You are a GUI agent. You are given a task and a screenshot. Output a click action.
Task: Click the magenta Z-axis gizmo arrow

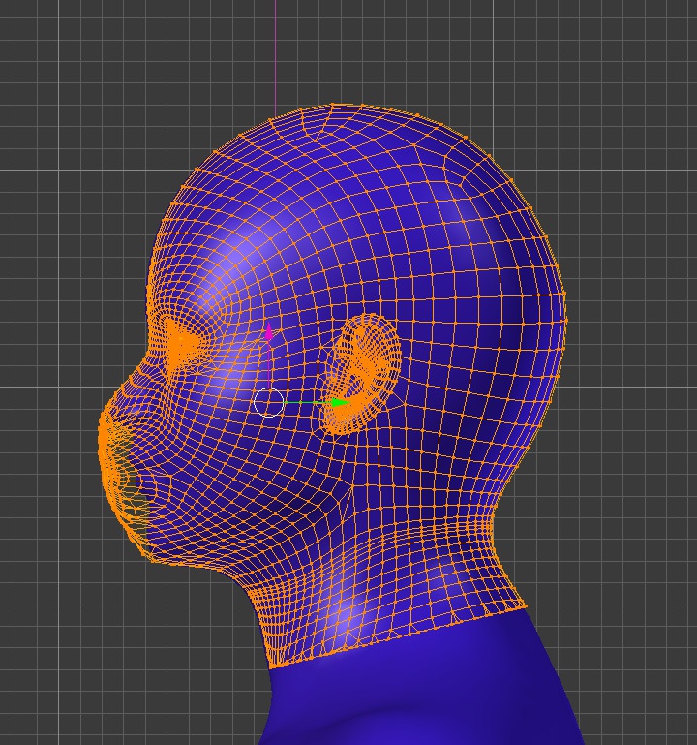[x=269, y=331]
